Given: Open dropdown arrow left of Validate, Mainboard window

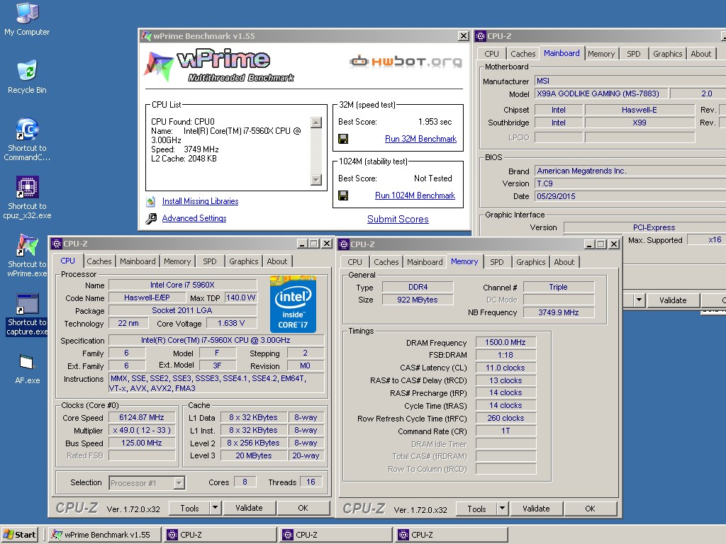Looking at the screenshot, I should tap(639, 300).
